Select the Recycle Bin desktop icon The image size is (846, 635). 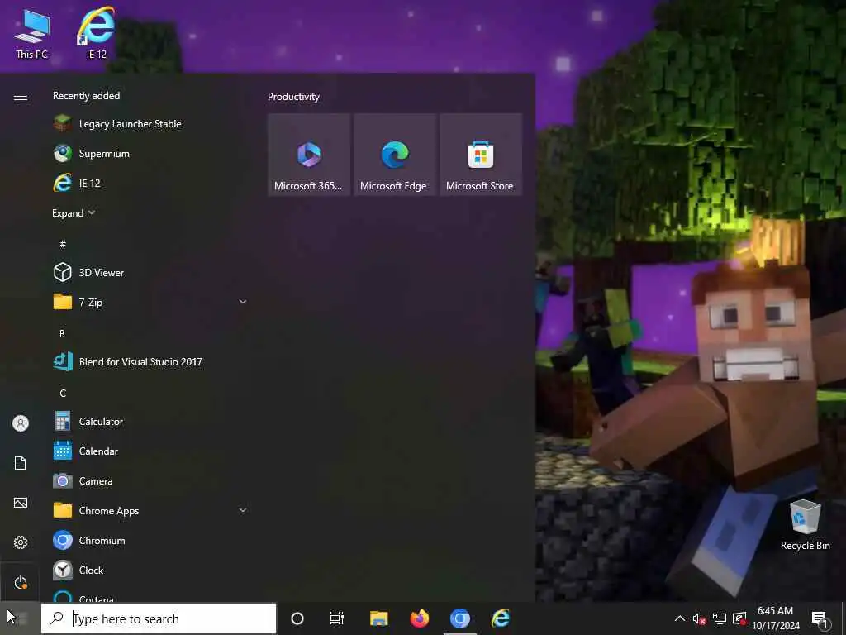805,525
